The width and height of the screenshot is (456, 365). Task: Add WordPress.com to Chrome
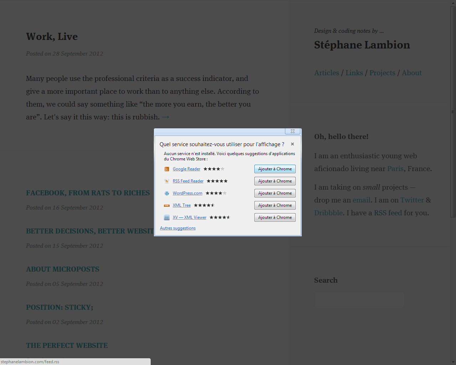[275, 193]
